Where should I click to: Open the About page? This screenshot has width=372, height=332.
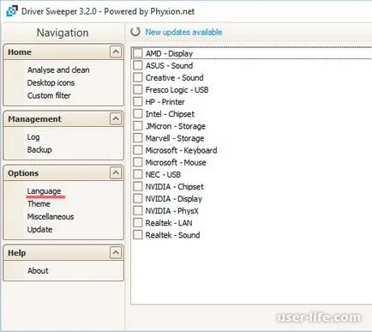click(x=38, y=270)
